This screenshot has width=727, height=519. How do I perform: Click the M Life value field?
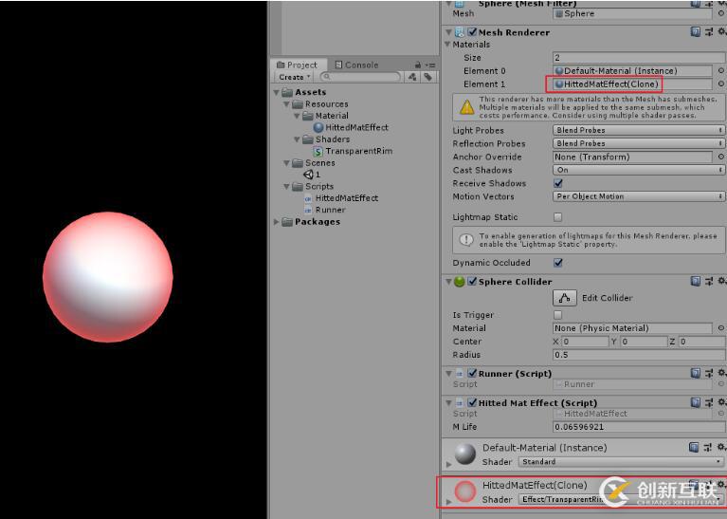639,427
